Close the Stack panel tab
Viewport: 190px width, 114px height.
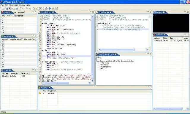pos(10,70)
